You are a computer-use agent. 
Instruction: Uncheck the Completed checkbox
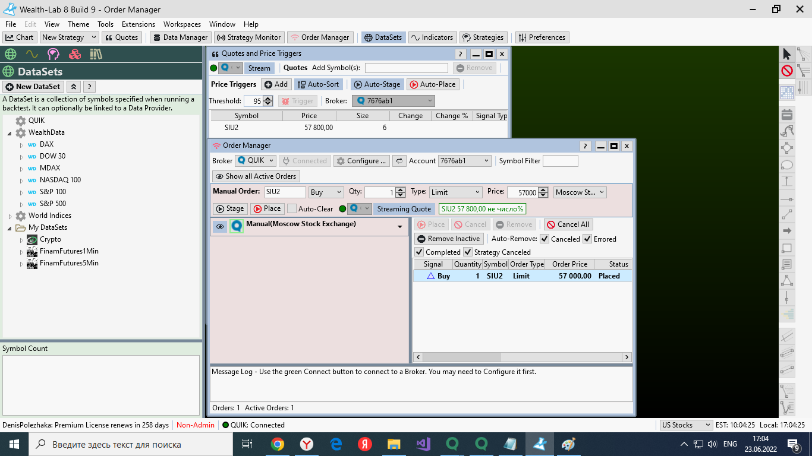pyautogui.click(x=419, y=252)
